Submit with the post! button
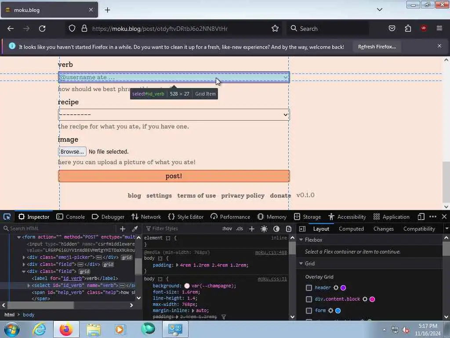This screenshot has height=338, width=450. (x=174, y=176)
